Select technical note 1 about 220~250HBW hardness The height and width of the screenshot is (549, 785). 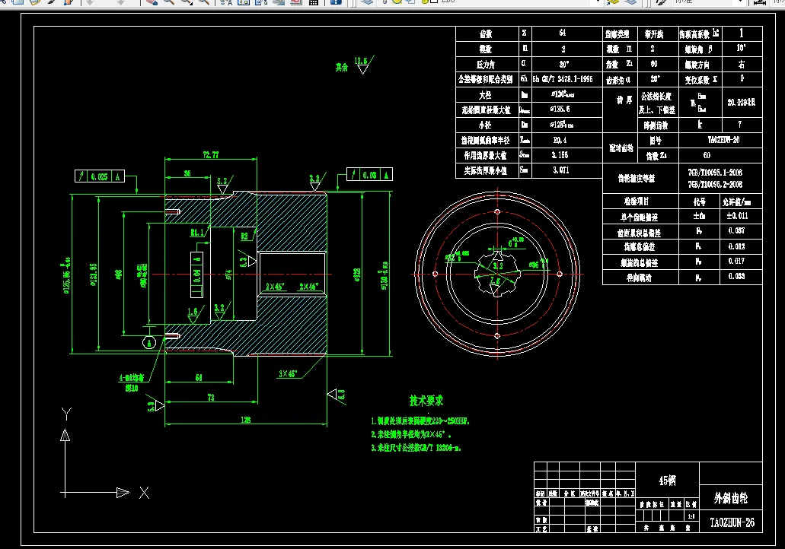pyautogui.click(x=420, y=421)
